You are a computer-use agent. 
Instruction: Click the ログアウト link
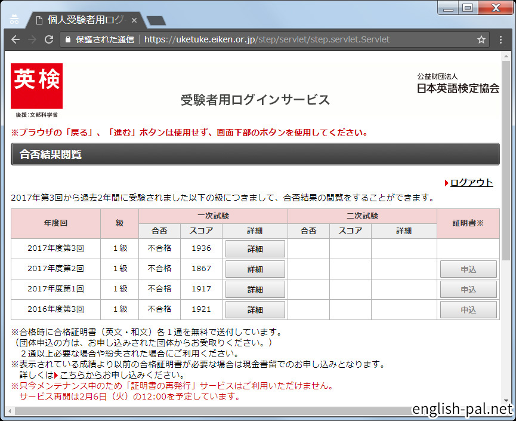tap(471, 183)
